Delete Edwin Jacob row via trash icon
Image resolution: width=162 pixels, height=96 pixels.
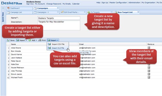[149, 74]
